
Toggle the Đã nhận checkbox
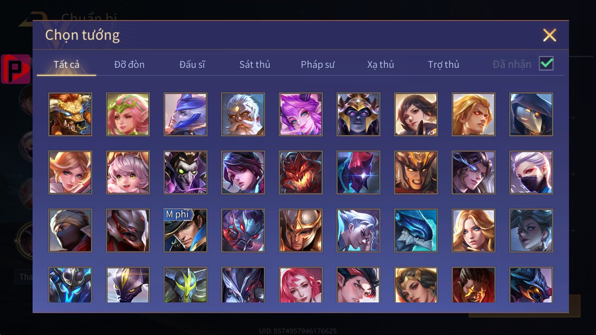coord(546,63)
